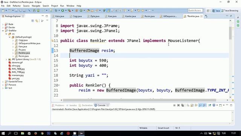Click the editor horizontal scrollbar
This screenshot has width=241, height=136.
[x=139, y=100]
